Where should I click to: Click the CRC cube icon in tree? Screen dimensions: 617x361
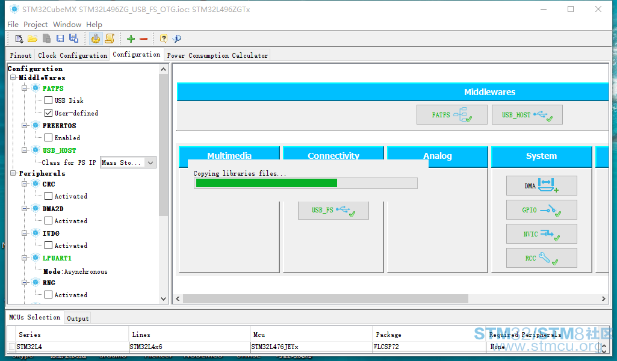pyautogui.click(x=36, y=184)
